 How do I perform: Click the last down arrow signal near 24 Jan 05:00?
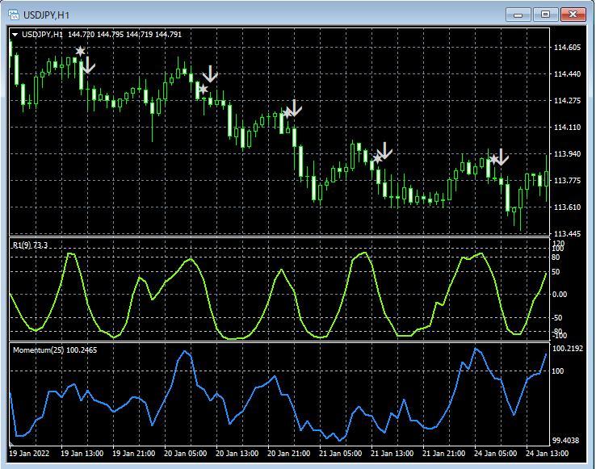pyautogui.click(x=502, y=157)
